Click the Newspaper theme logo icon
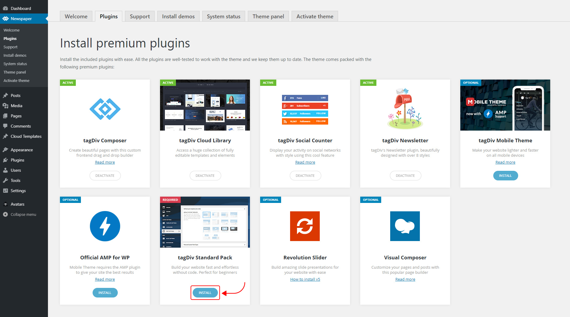Image resolution: width=570 pixels, height=317 pixels. pos(5,19)
